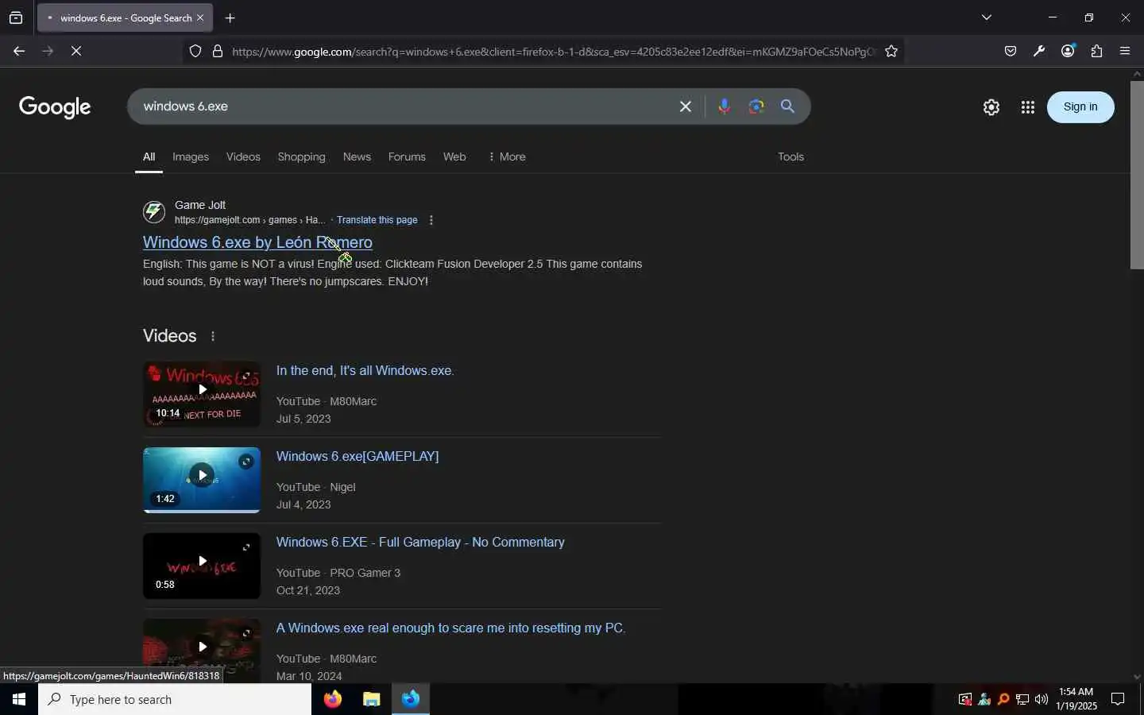Go to the Google logo homepage
This screenshot has height=715, width=1144.
pos(55,107)
